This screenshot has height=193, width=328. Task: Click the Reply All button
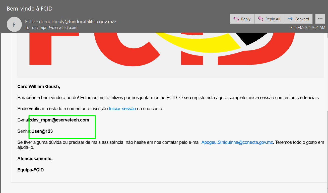tap(269, 19)
